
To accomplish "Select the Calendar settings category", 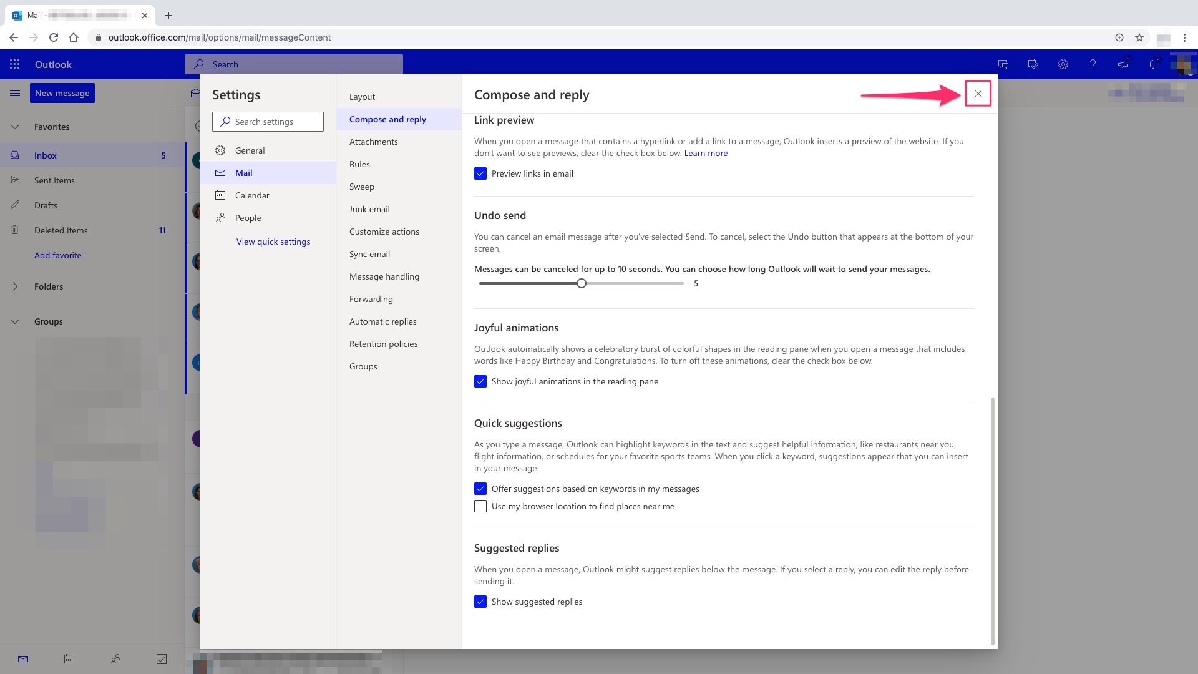I will tap(252, 195).
